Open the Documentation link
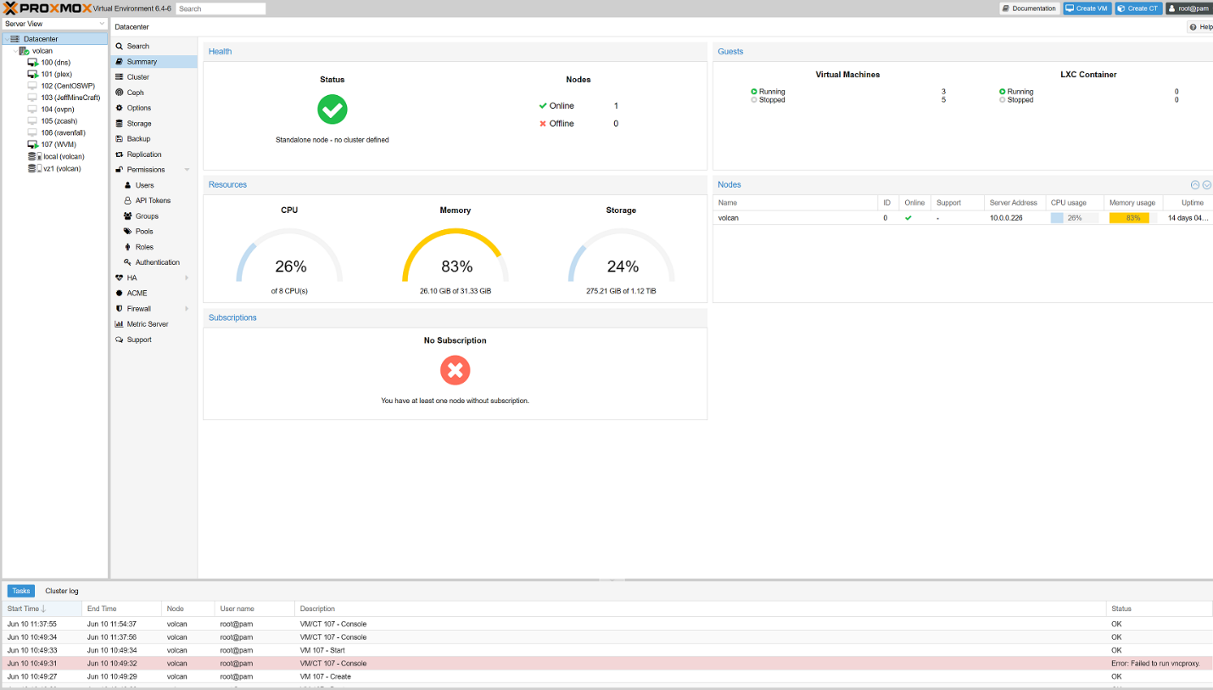This screenshot has width=1213, height=690. click(x=1029, y=8)
